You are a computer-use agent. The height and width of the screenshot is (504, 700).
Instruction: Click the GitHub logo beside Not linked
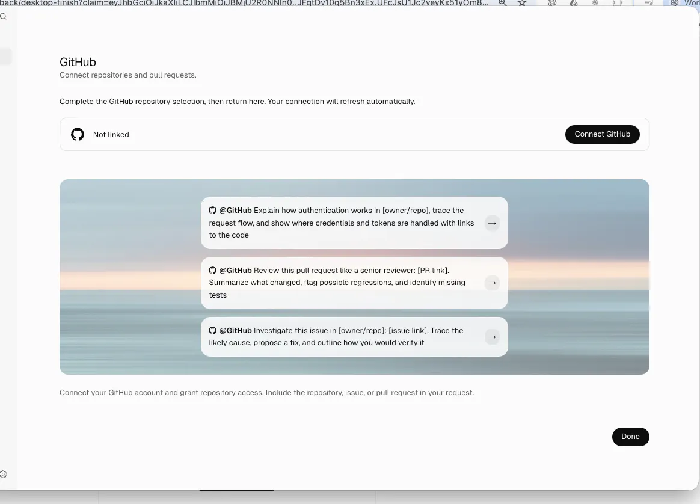point(78,134)
